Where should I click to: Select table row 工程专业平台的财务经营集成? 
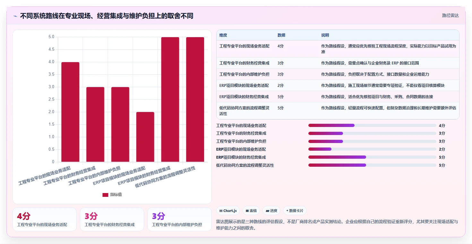pos(338,63)
